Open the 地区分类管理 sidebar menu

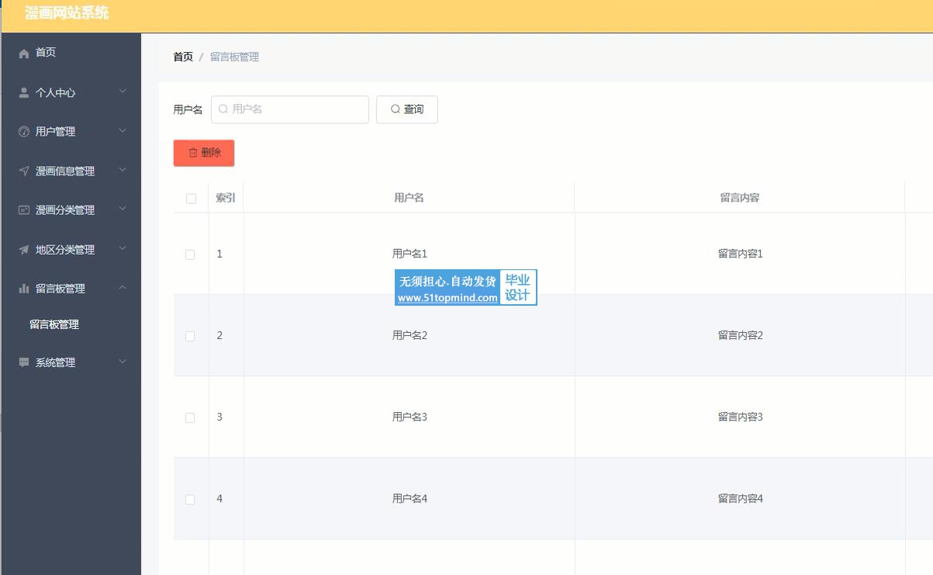(x=71, y=250)
